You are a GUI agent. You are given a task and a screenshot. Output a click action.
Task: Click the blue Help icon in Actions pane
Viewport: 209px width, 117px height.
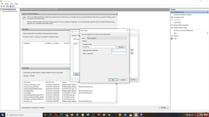[x=172, y=39]
